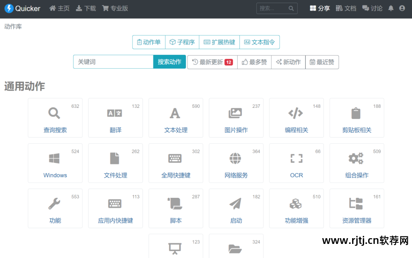Enable the 子程序 filter
The image size is (412, 258).
[x=182, y=42]
